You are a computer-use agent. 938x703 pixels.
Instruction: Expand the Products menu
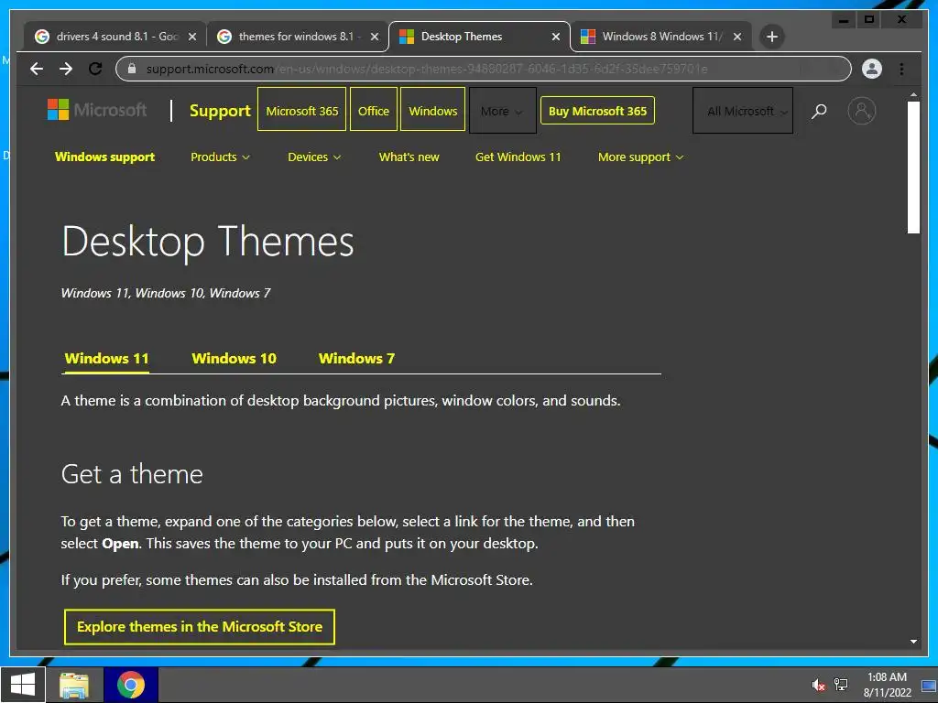click(220, 157)
